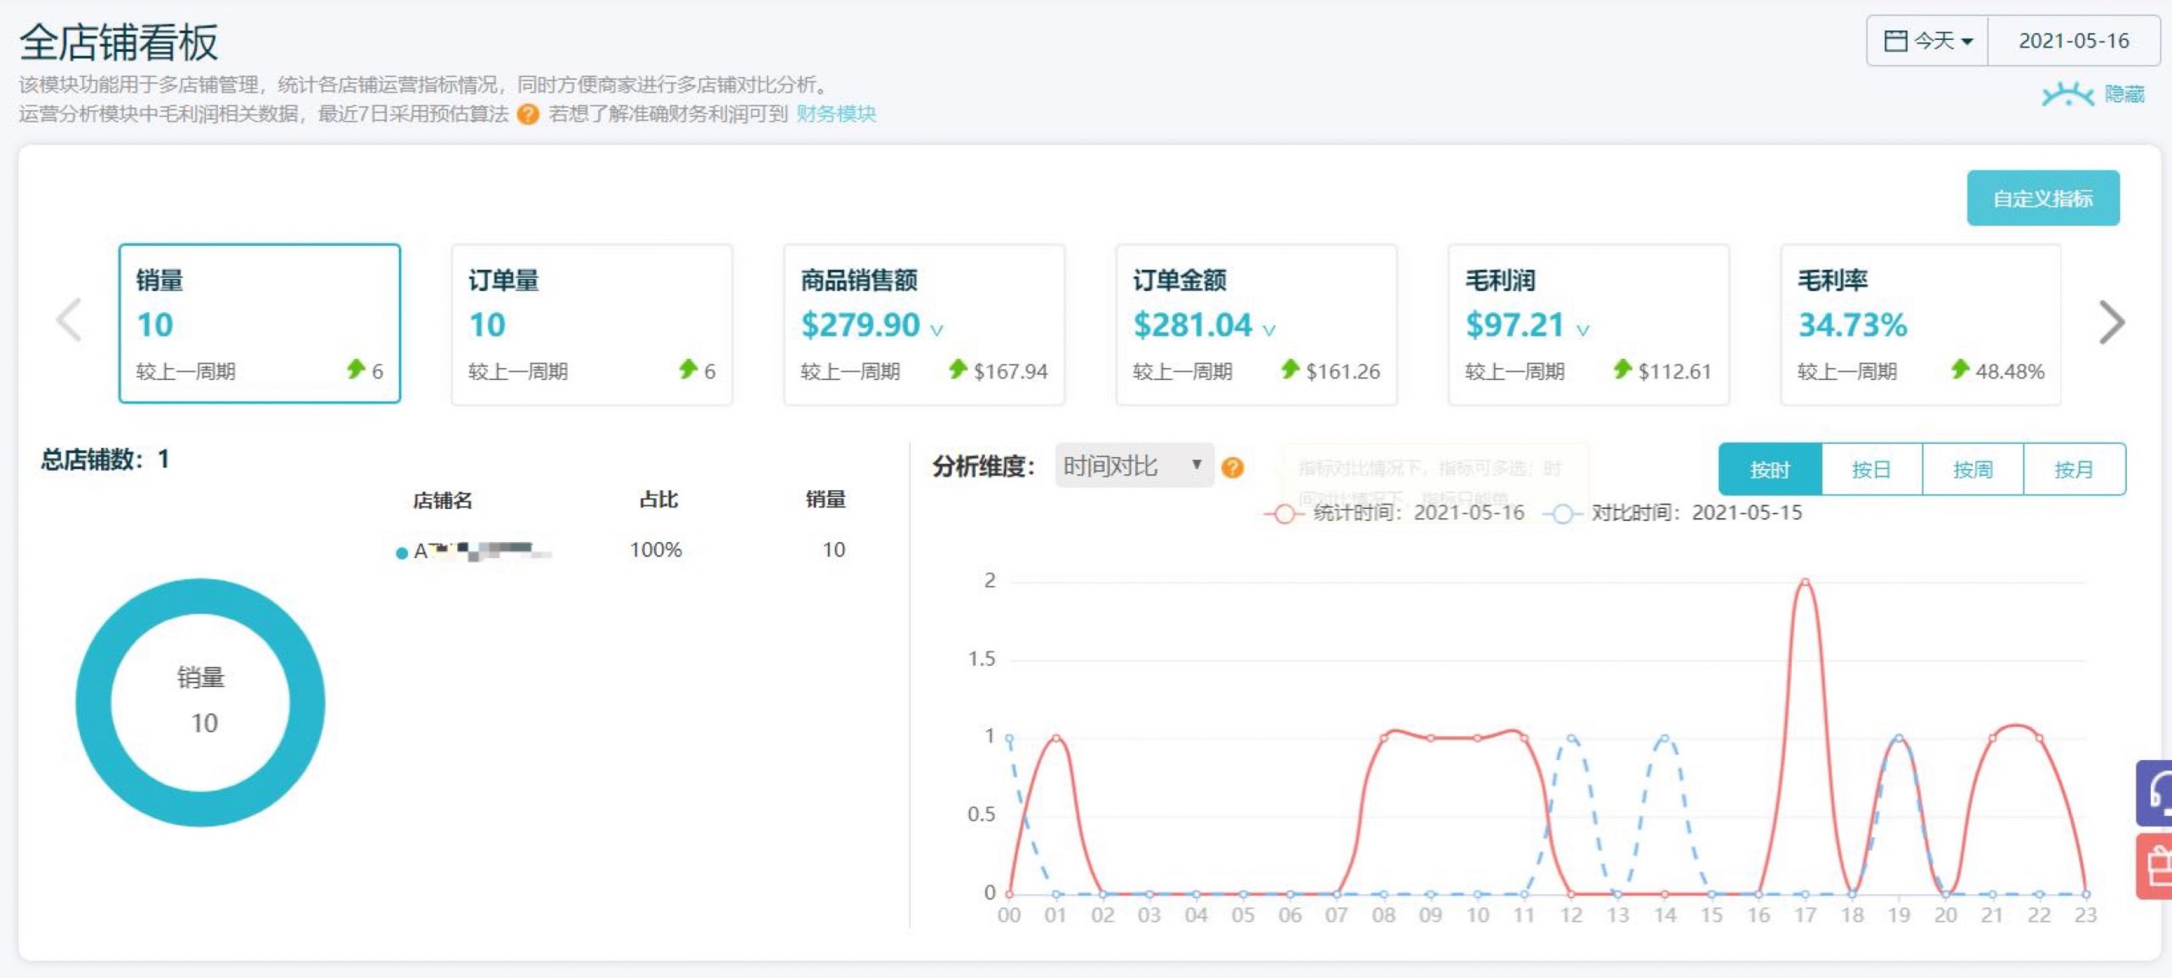This screenshot has width=2172, height=978.
Task: Toggle the 对比时间 2021-05-15 legend series
Action: (x=1672, y=513)
